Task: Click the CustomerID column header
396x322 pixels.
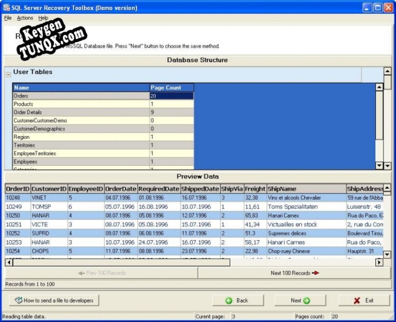Action: coord(49,189)
